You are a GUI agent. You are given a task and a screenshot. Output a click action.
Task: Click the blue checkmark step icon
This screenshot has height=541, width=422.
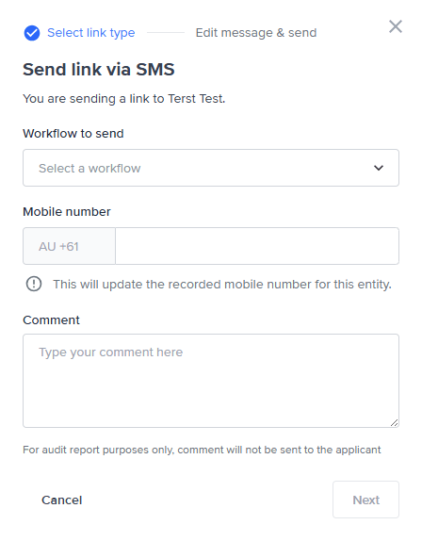[x=32, y=33]
